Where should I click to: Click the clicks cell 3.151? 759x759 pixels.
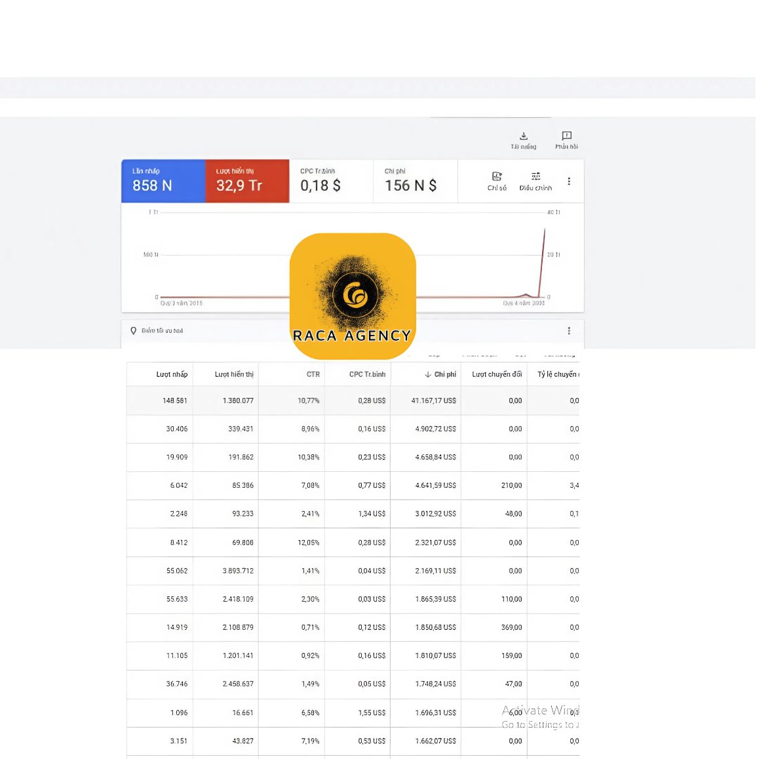point(179,741)
